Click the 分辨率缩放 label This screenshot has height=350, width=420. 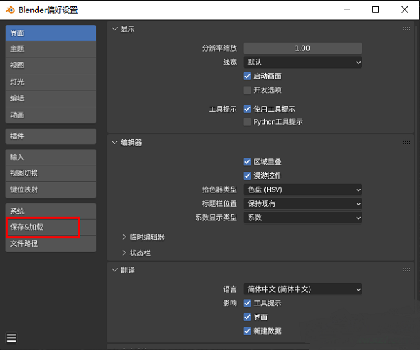[220, 48]
